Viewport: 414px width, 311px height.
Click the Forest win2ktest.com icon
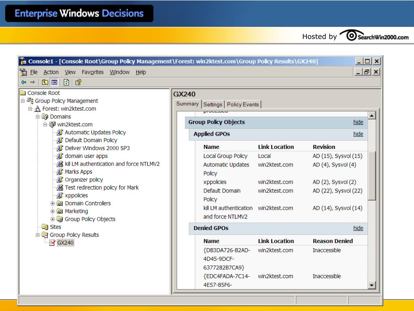(38, 109)
